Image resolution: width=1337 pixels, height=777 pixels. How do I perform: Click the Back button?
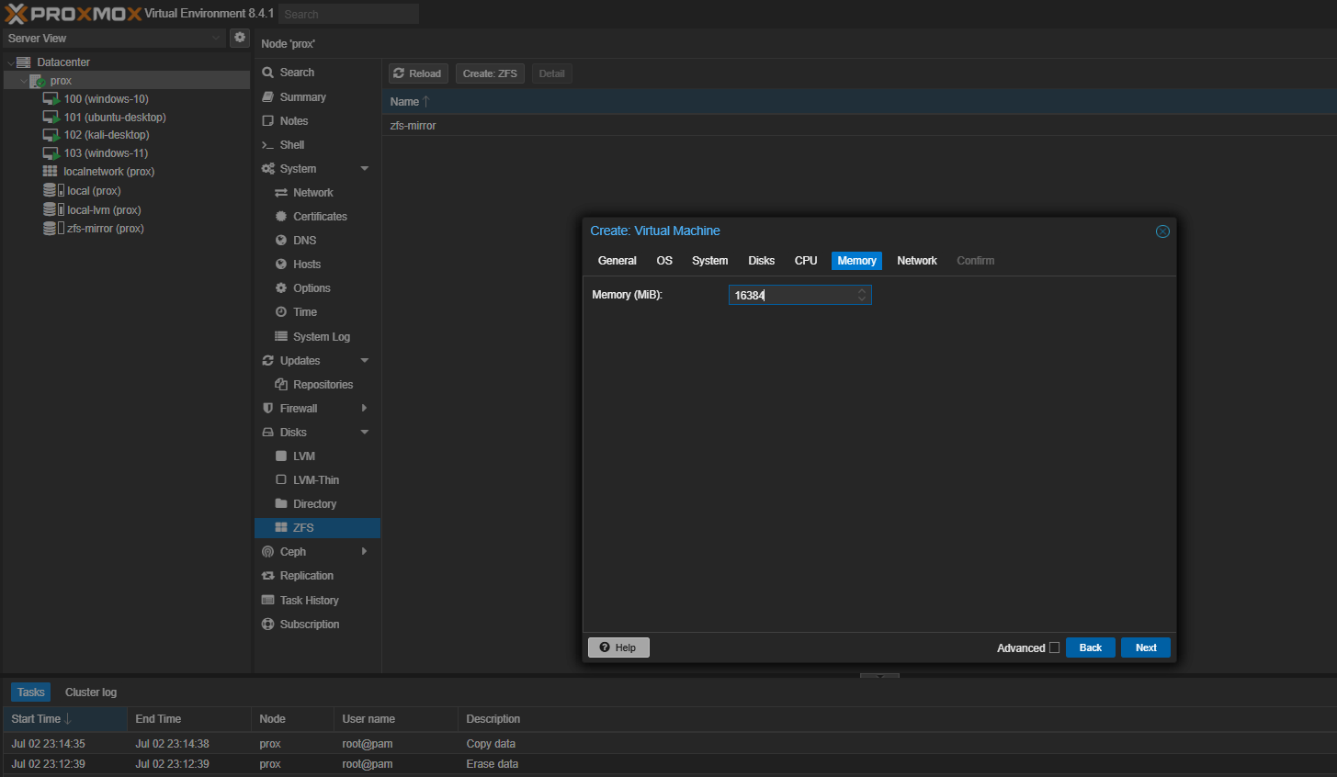point(1090,647)
